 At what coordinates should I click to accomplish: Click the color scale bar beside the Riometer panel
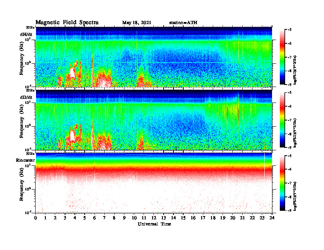click(282, 183)
